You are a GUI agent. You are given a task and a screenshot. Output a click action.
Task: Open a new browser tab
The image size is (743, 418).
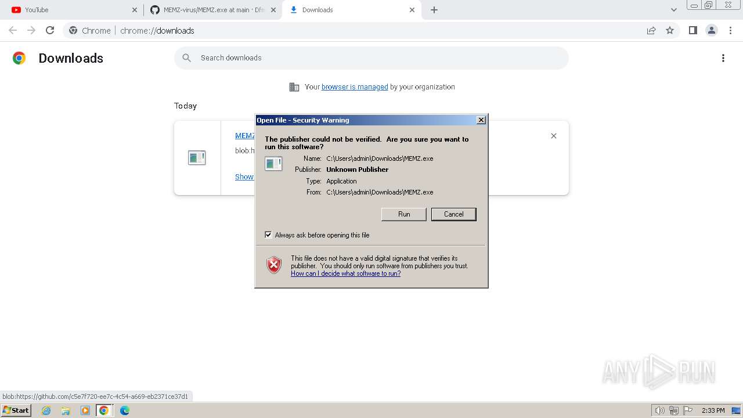(434, 10)
